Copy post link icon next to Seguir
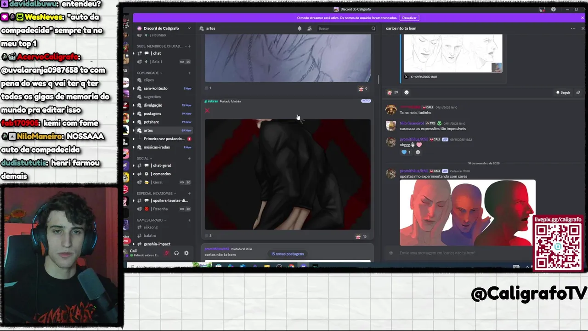The width and height of the screenshot is (588, 331). 578,92
